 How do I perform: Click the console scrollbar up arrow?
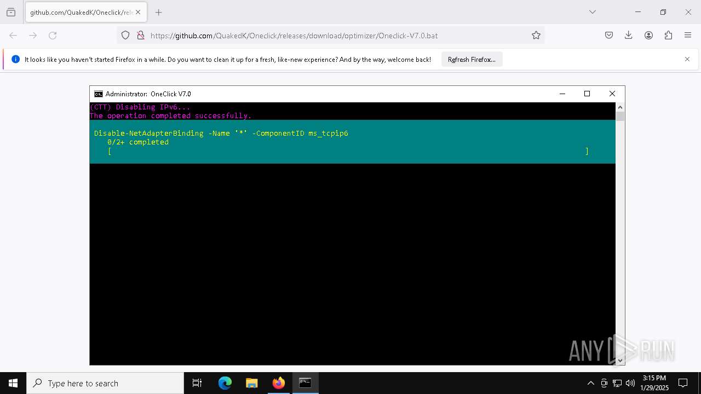pyautogui.click(x=620, y=107)
